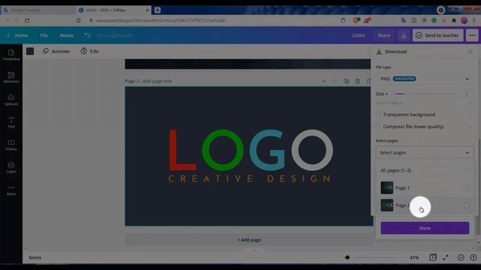
Task: Check the Page 1 checkbox
Action: pyautogui.click(x=466, y=187)
